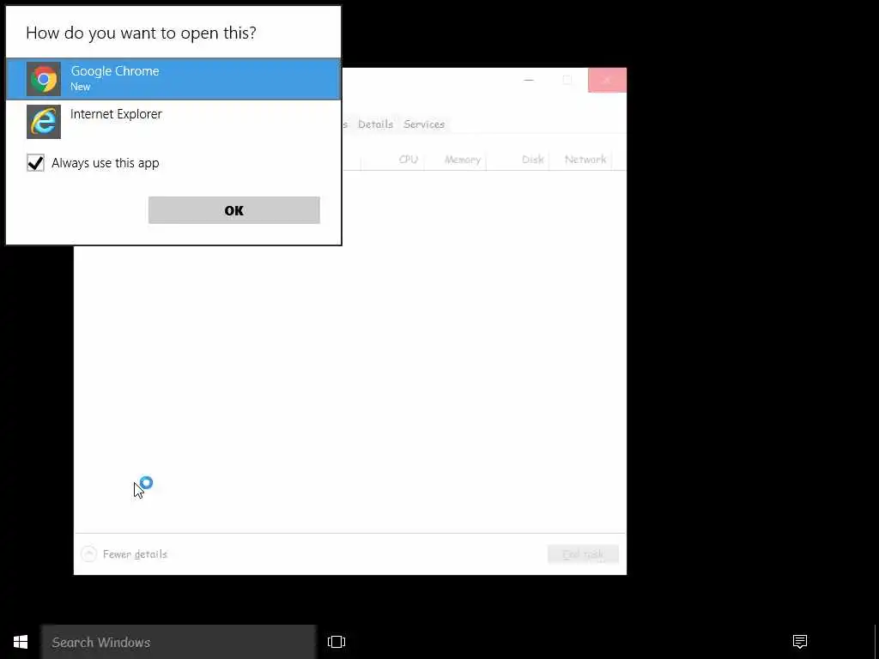Open Action Center notifications icon
The image size is (879, 659).
(x=800, y=642)
